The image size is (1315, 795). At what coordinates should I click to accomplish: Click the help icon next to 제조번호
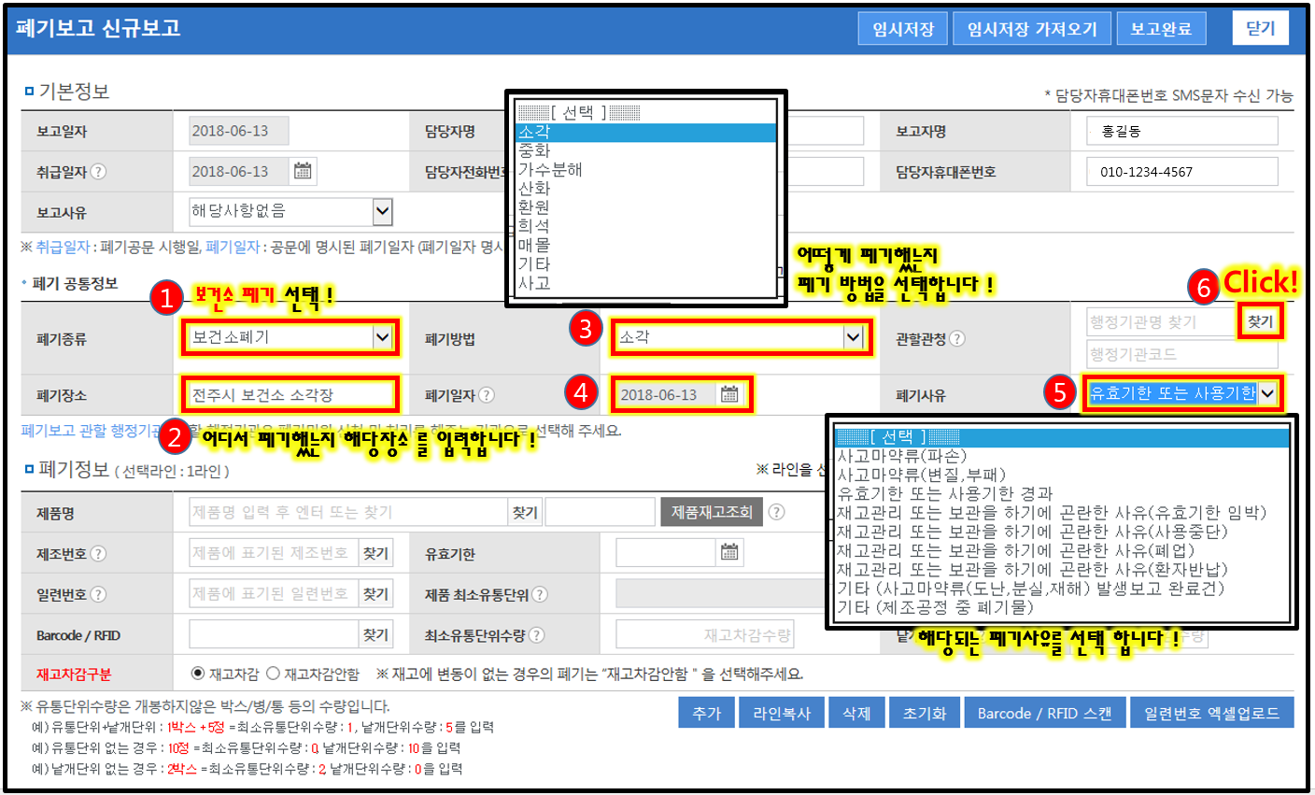click(x=99, y=554)
